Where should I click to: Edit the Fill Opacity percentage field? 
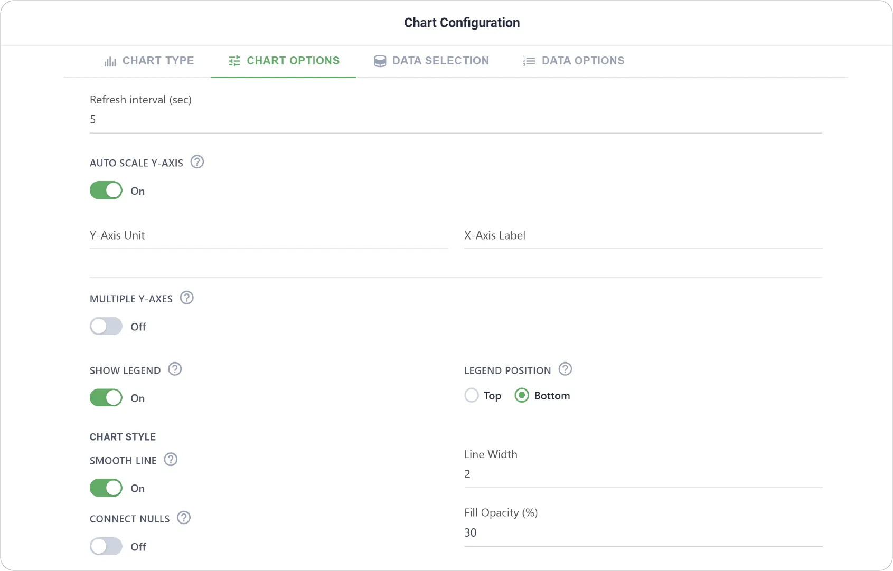[x=643, y=533]
